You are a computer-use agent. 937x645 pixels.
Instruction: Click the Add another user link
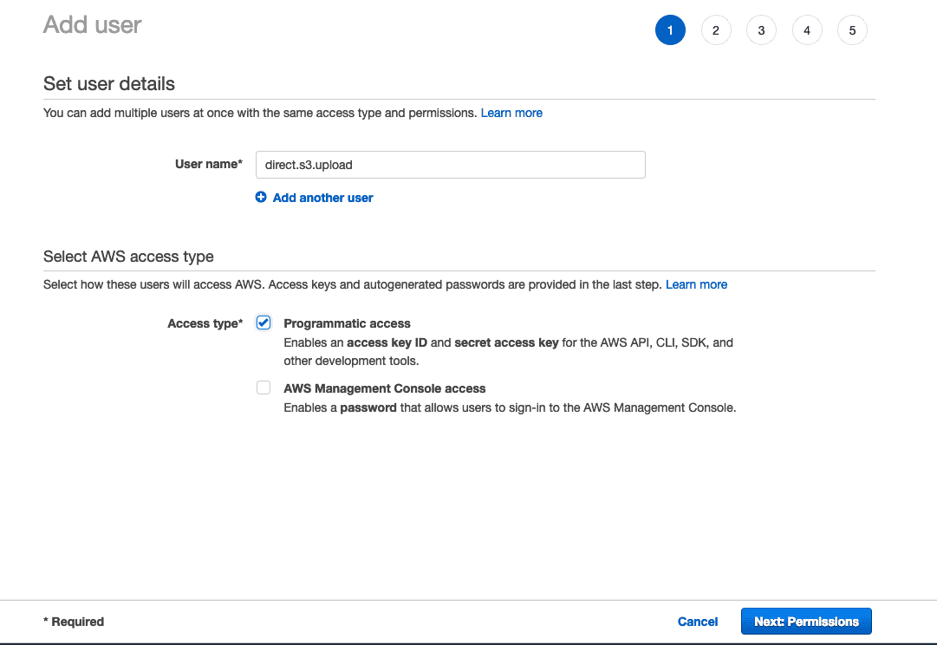pos(322,198)
